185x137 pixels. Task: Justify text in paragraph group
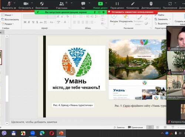pos(87,22)
